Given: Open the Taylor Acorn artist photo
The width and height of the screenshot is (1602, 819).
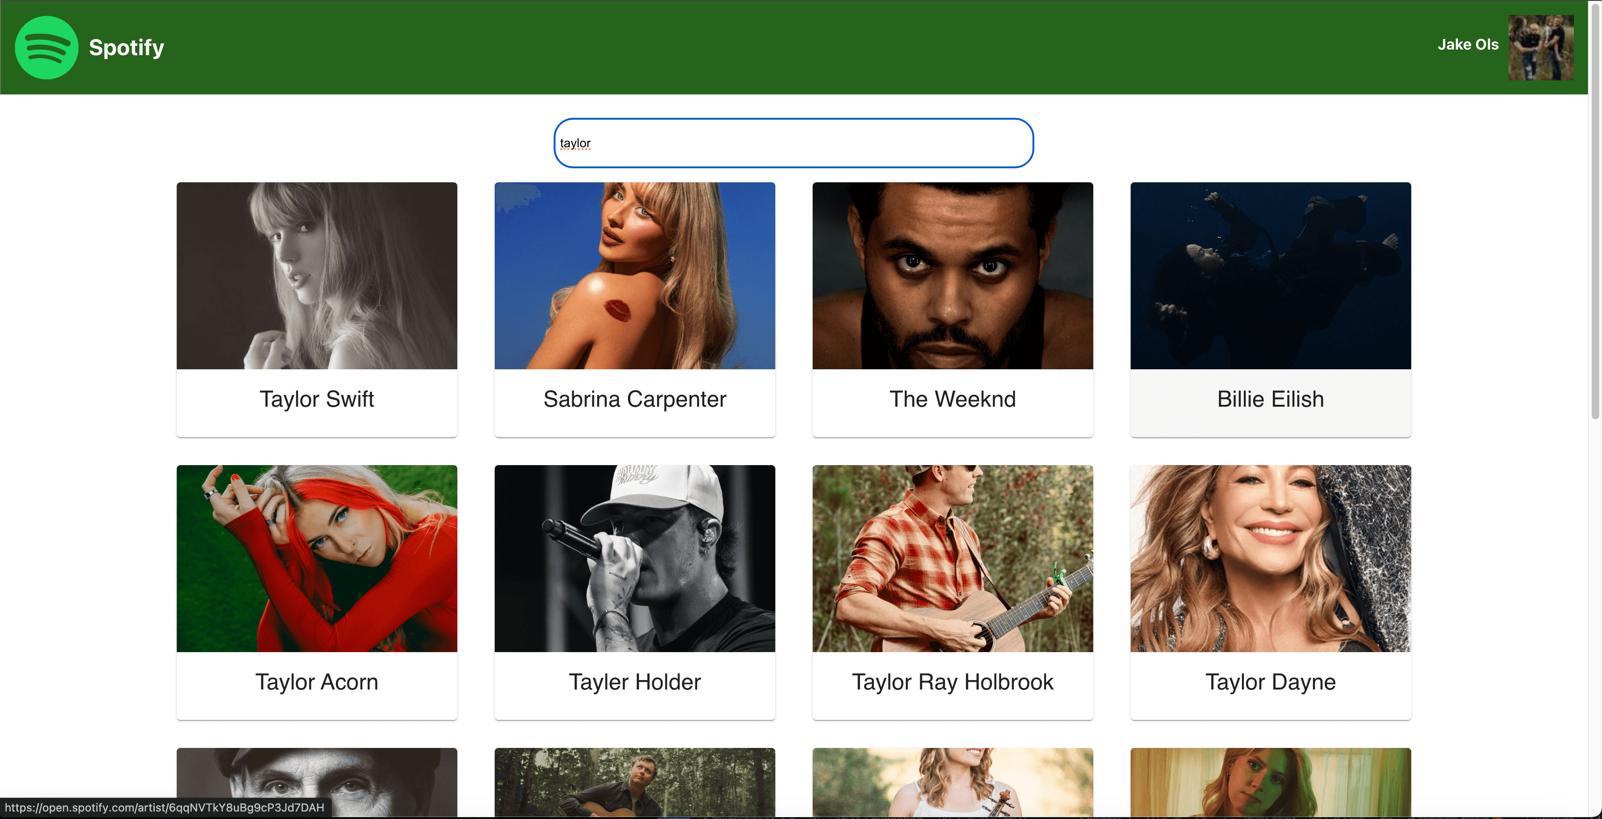Looking at the screenshot, I should pos(317,559).
